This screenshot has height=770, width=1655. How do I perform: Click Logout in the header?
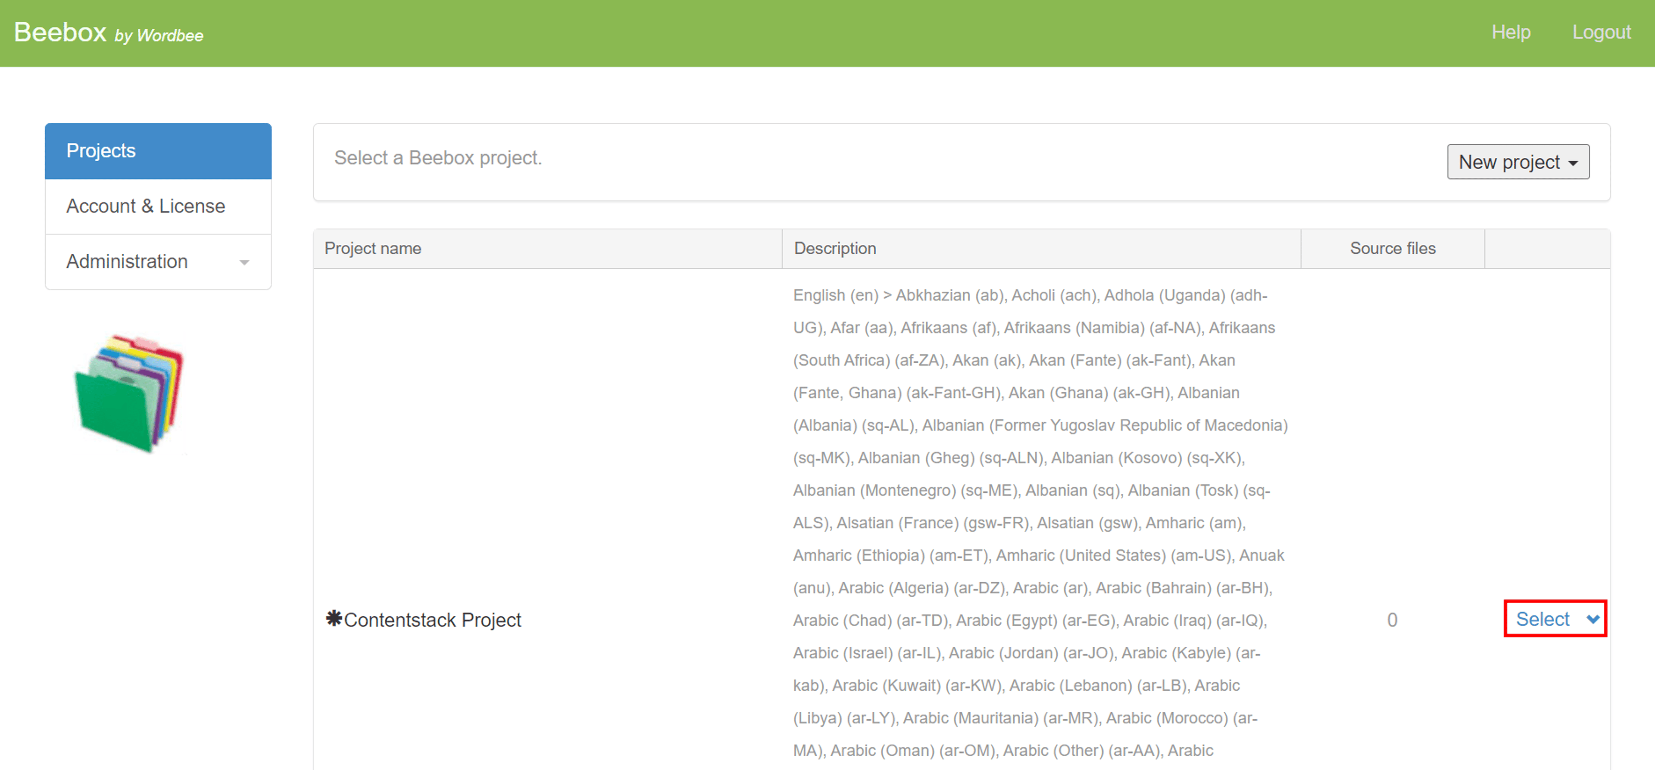[1601, 32]
